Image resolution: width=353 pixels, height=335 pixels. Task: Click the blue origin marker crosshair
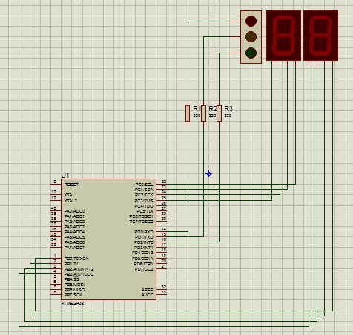208,174
